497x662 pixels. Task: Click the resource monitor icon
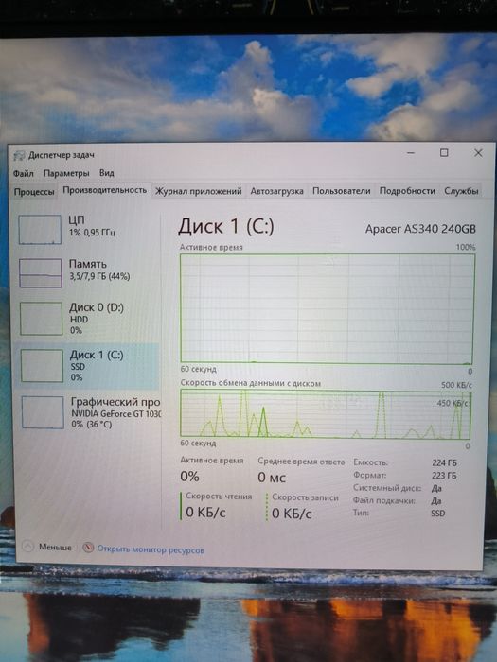(88, 548)
